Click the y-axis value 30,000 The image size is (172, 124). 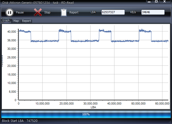[x=12, y=49]
